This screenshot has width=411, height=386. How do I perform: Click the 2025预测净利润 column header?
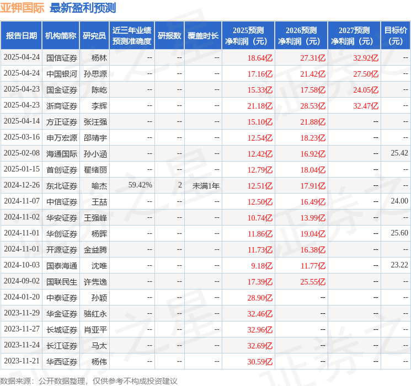[x=248, y=36]
